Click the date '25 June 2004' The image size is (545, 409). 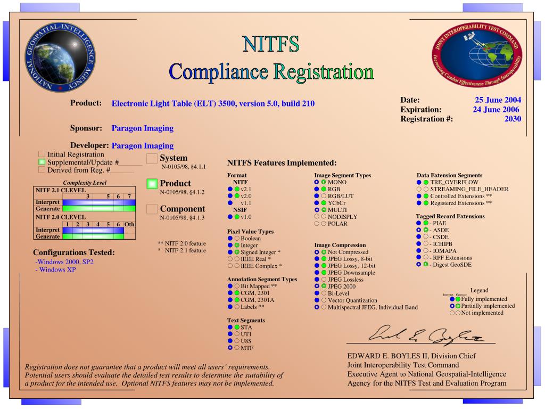498,100
